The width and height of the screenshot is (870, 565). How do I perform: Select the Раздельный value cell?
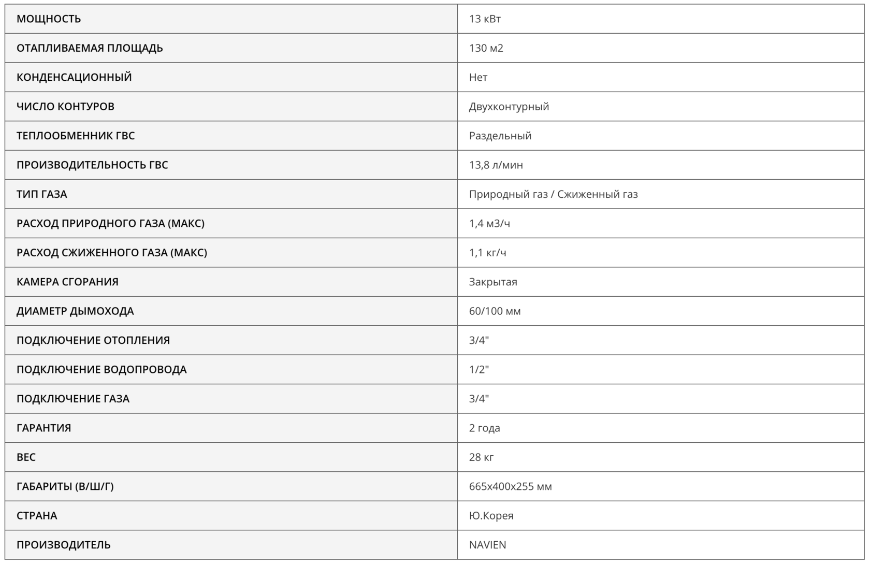[500, 136]
